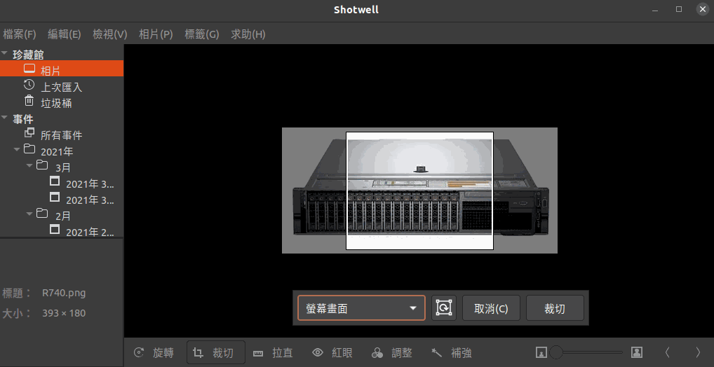Click inside the crop selection rectangle

420,191
